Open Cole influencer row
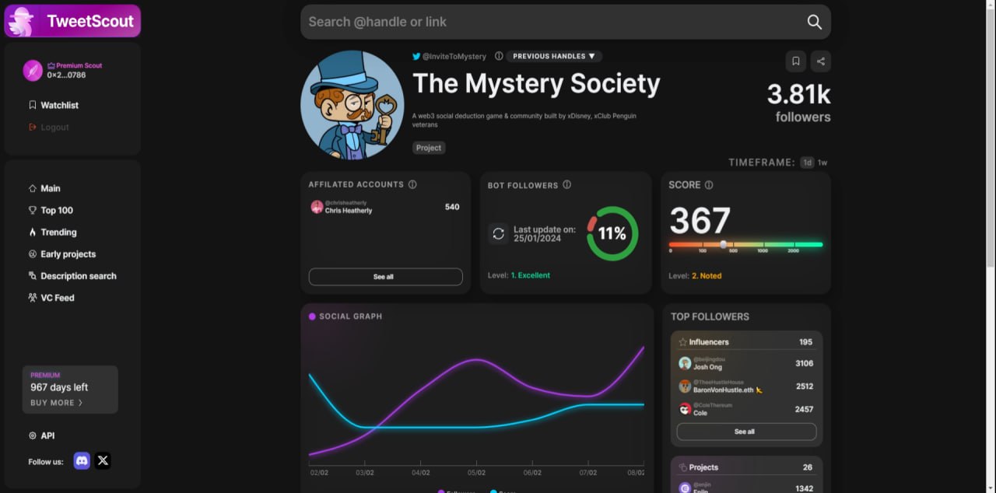This screenshot has width=996, height=493. pos(746,409)
